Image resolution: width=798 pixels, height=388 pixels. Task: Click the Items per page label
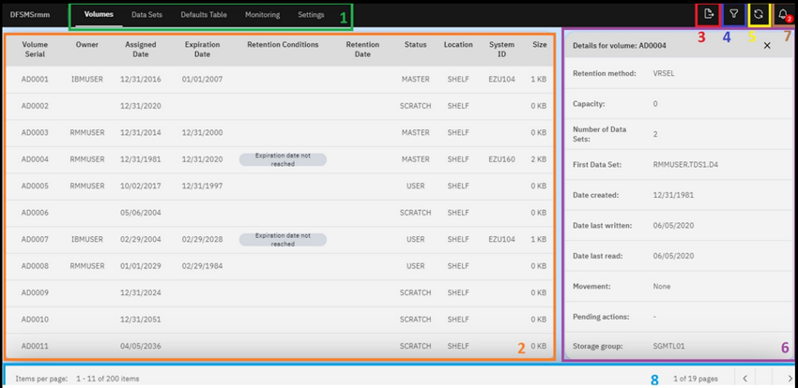41,379
